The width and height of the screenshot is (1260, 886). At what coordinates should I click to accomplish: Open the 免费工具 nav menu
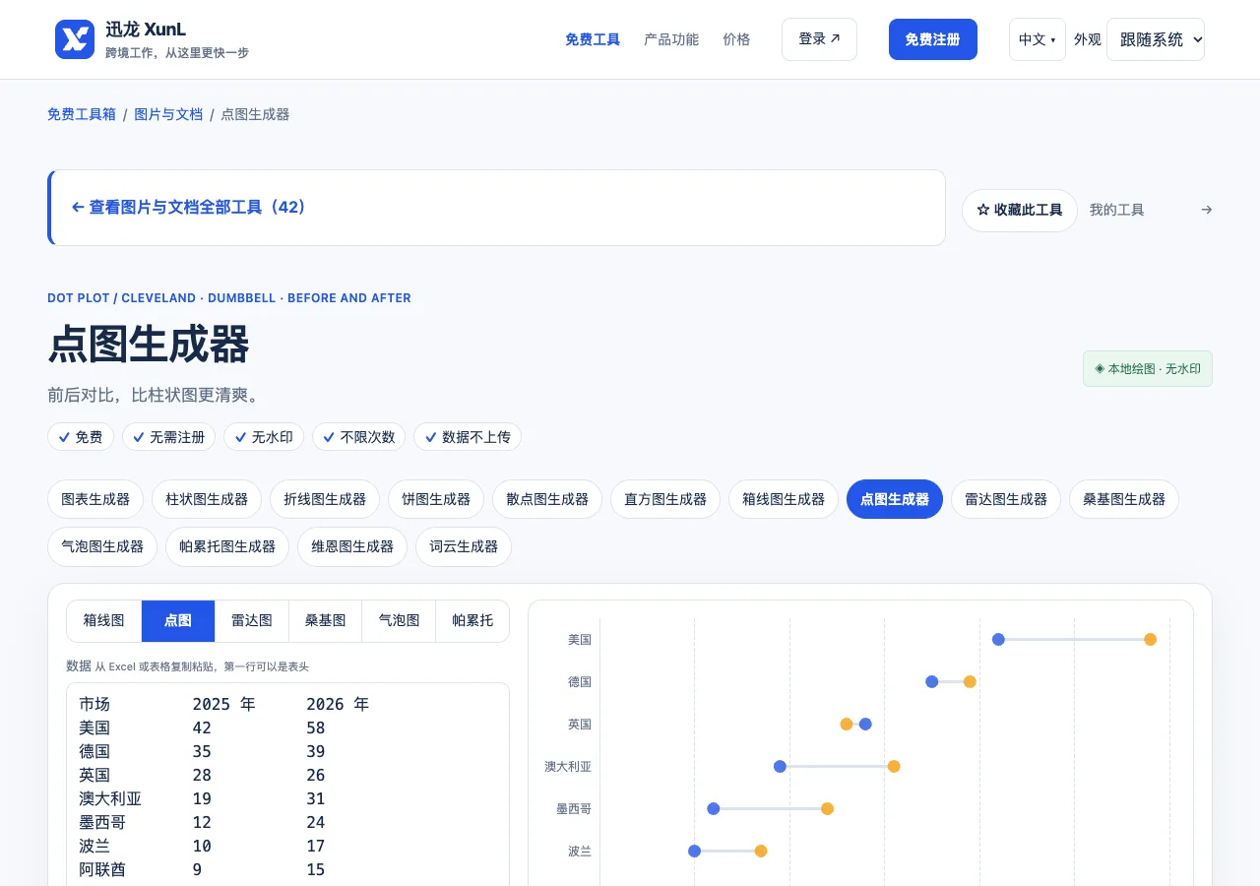click(x=593, y=39)
